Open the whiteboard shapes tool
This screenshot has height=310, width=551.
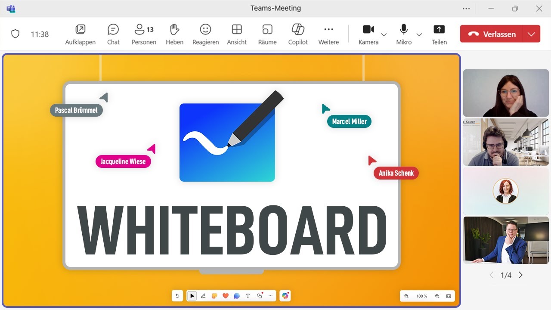point(259,296)
